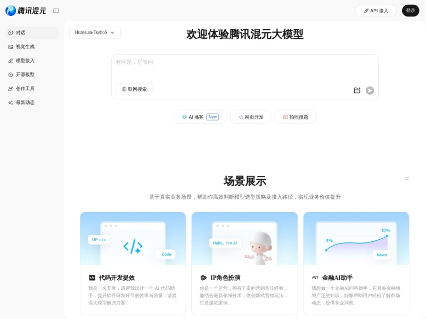Click the Tencent Hunyuan logo
Screen dimensions: 426x319
[x=26, y=11]
